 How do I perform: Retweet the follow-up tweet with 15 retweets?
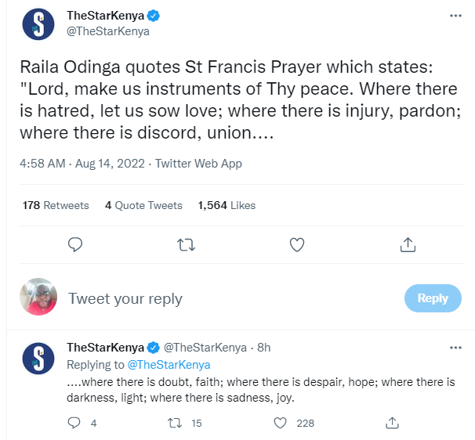coord(177,423)
